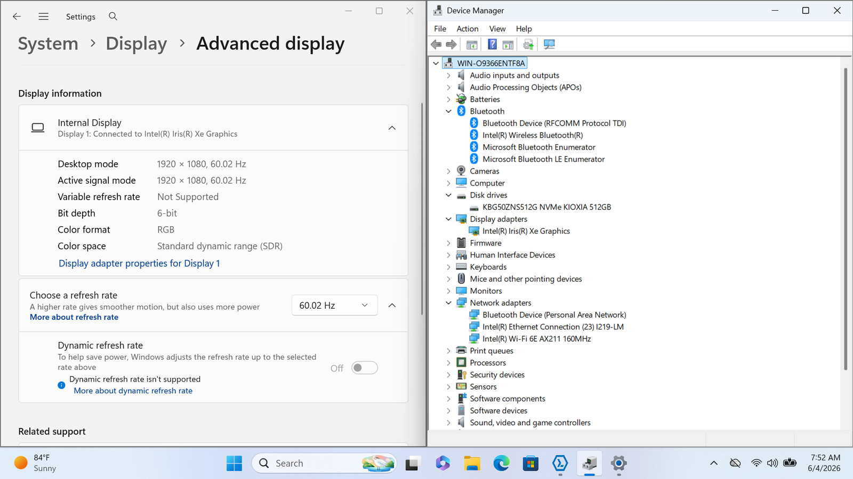Screen dimensions: 853x479
Task: Open the View menu in Device Manager
Action: point(497,29)
